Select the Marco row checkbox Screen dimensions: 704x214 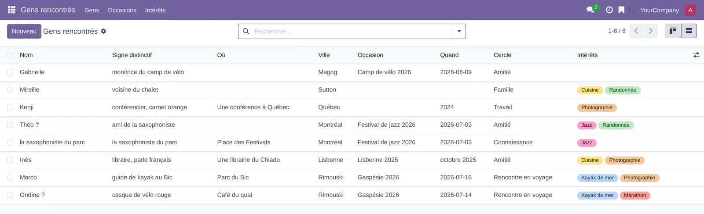point(10,178)
